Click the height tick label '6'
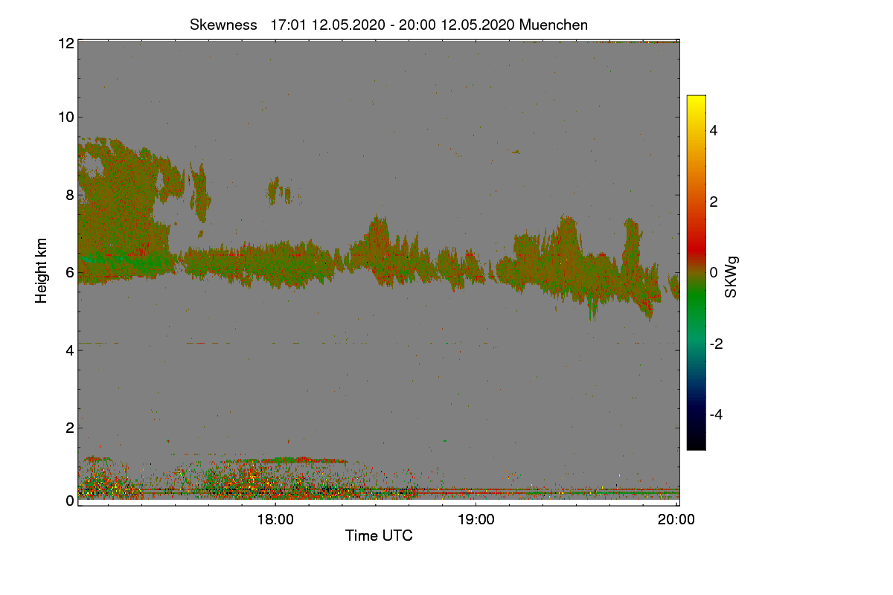The height and width of the screenshot is (595, 893). 69,272
